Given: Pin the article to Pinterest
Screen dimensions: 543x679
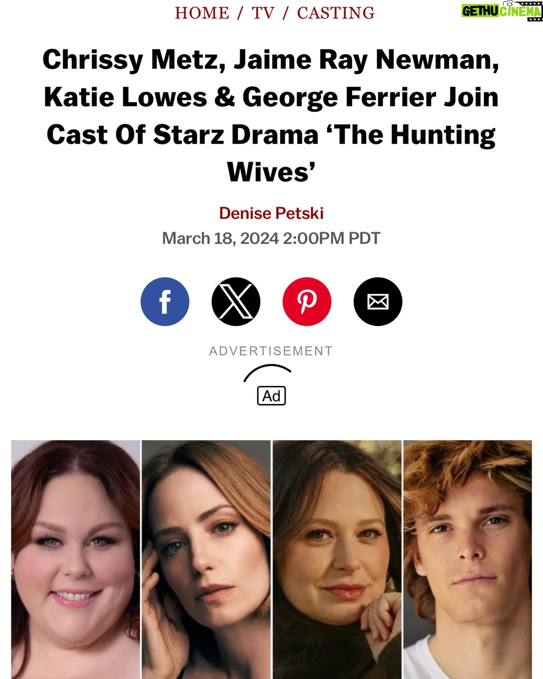Looking at the screenshot, I should pos(307,301).
